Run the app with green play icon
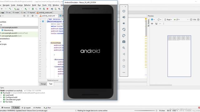The height and width of the screenshot is (112, 200). [x=26, y=9]
